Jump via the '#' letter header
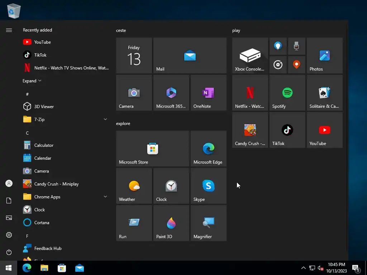 coord(27,94)
